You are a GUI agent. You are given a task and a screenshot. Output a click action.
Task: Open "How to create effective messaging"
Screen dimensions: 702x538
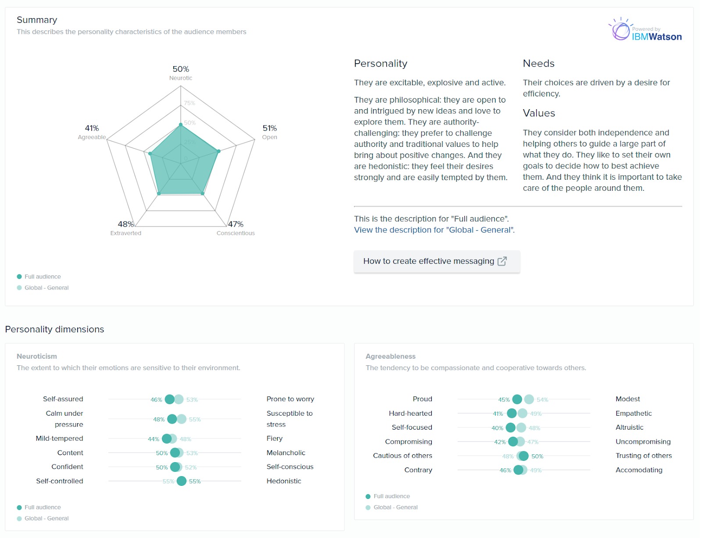[x=437, y=261]
